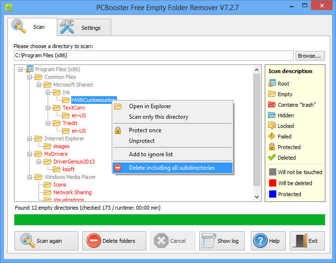Click the Hidden blue folder legend icon
336x263 pixels.
[272, 115]
